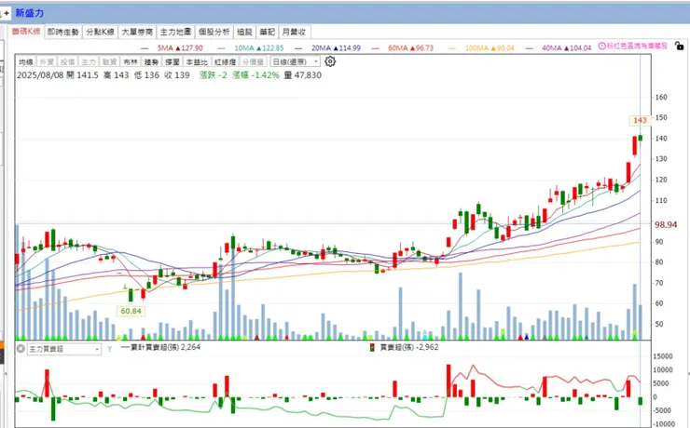This screenshot has height=428, width=690.
Task: Open the chart settings gear icon
Action: click(x=330, y=61)
